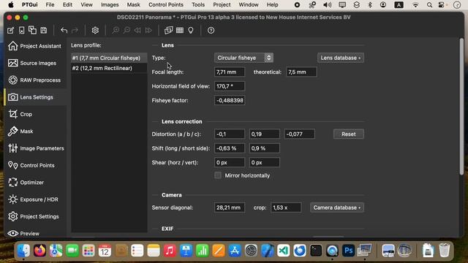This screenshot has width=468, height=263.
Task: Click the zoom in magnifier icon
Action: tap(116, 30)
